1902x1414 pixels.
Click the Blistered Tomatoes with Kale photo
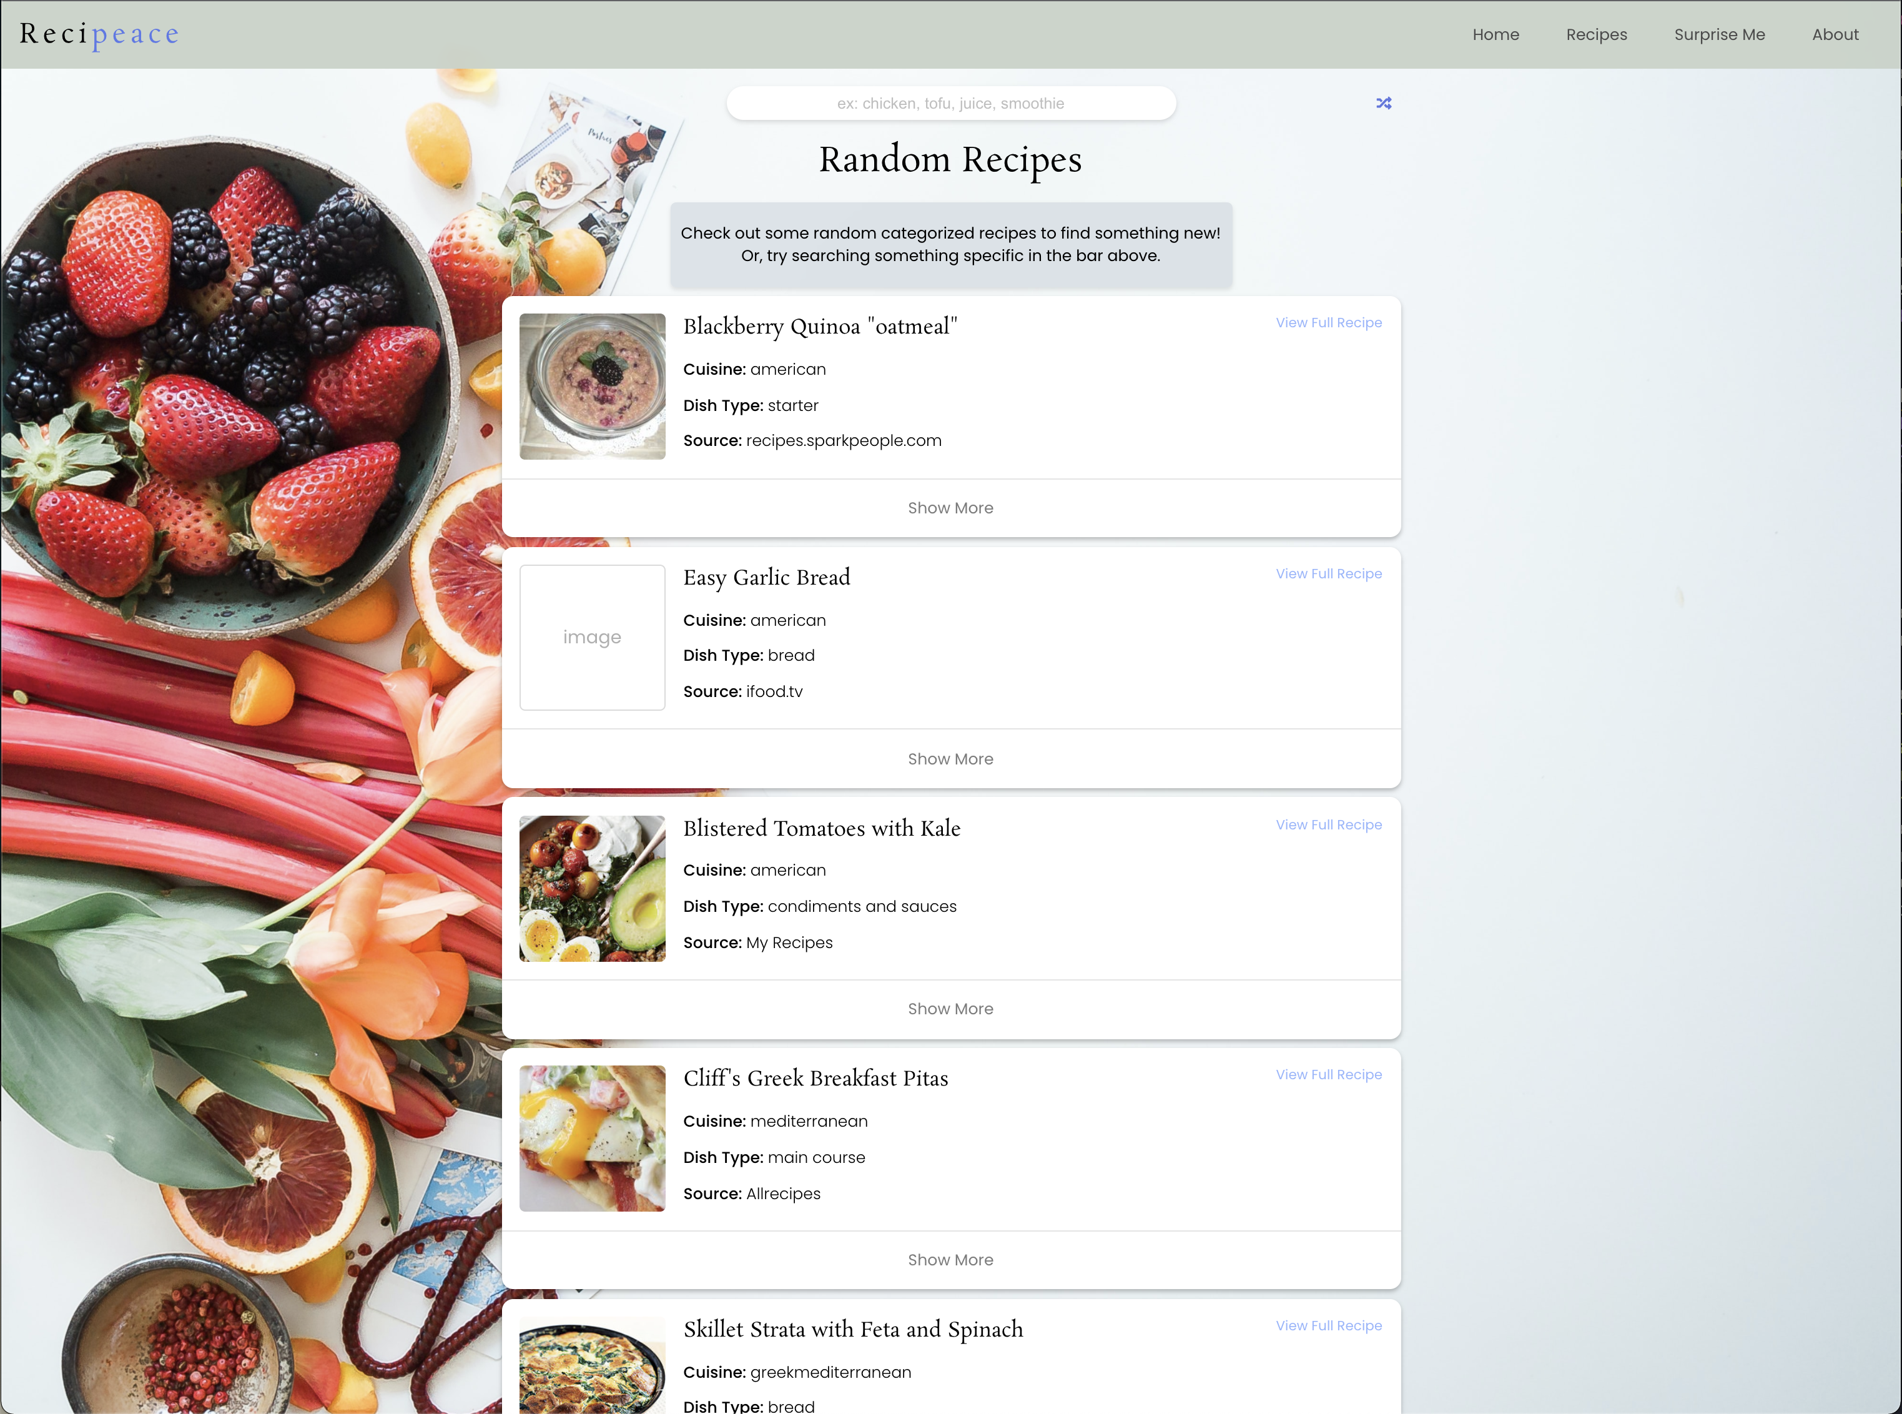click(x=592, y=889)
